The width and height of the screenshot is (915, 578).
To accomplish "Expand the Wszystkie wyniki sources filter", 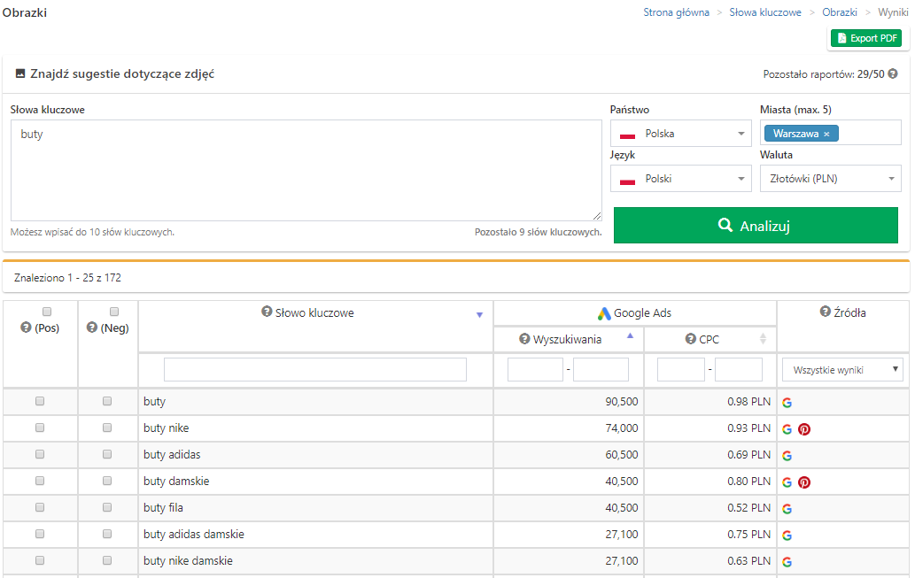I will (842, 370).
